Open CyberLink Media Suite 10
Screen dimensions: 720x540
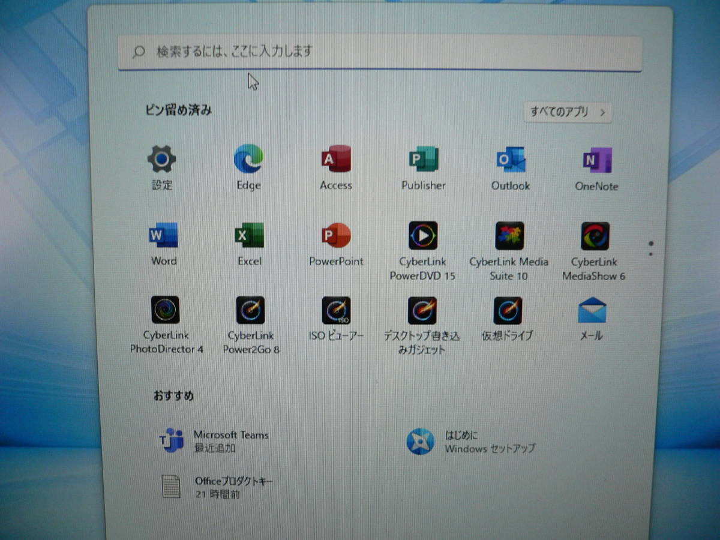point(509,251)
